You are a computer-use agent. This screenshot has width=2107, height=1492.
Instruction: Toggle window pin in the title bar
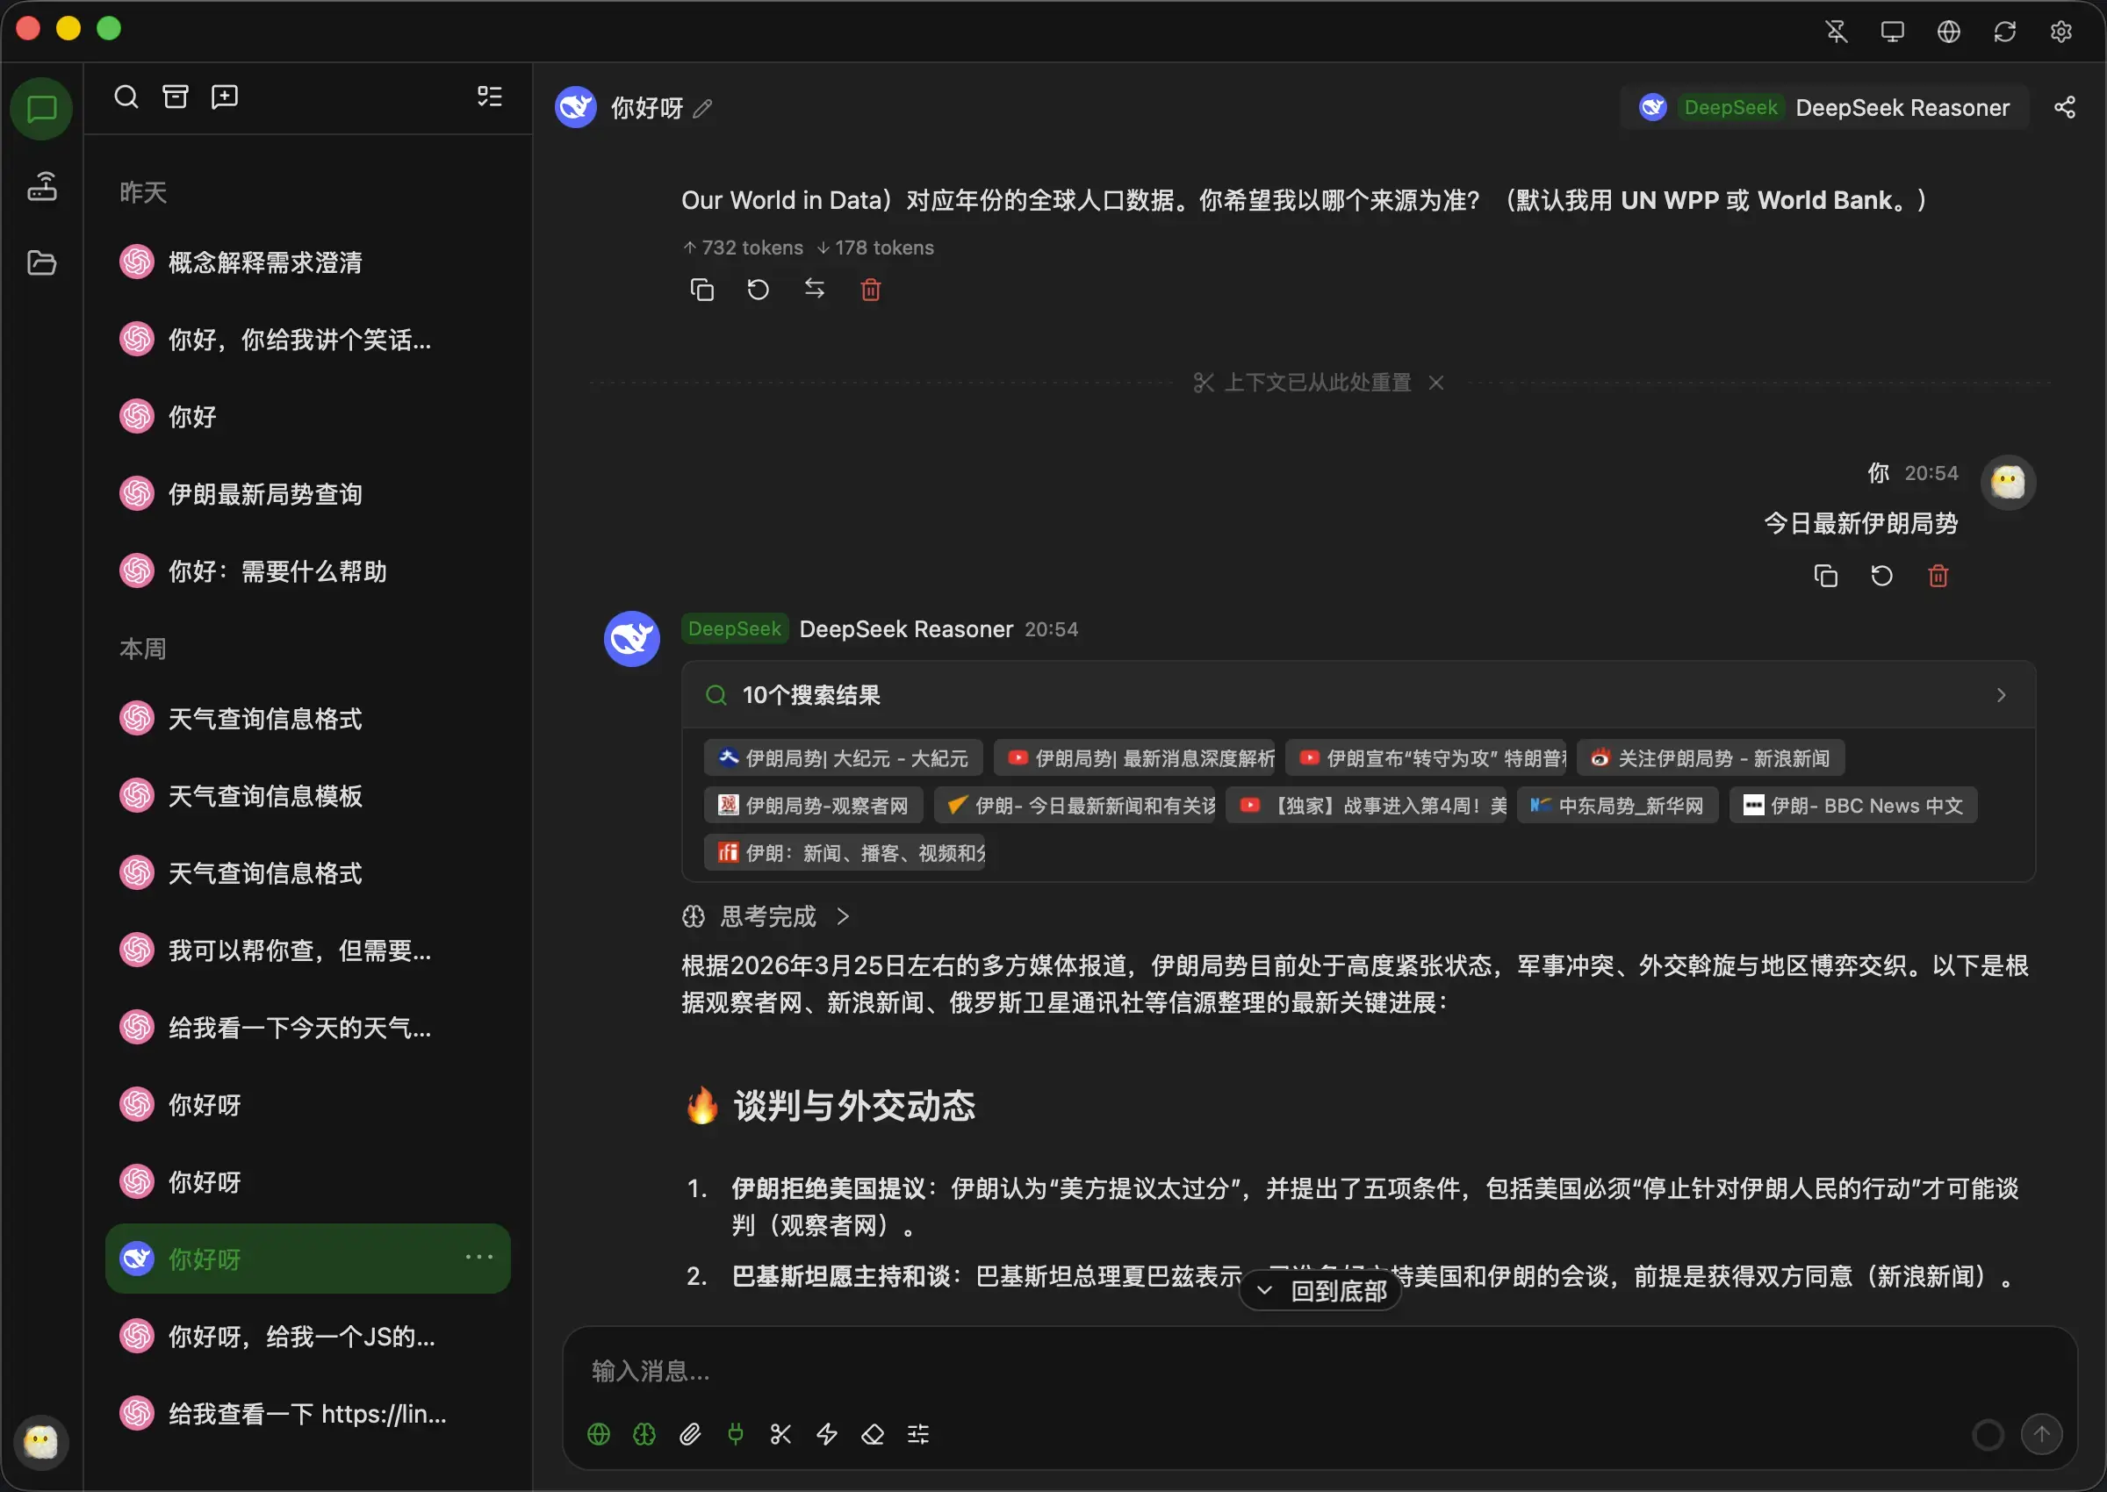[x=1836, y=31]
